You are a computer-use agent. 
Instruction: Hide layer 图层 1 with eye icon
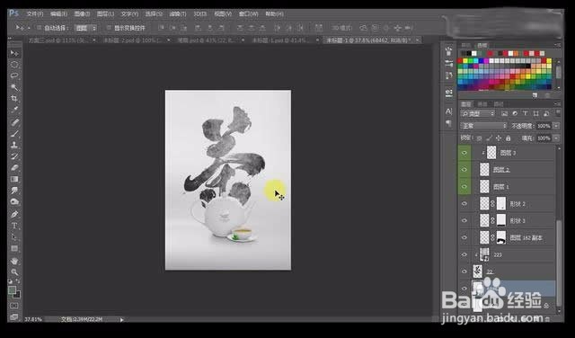click(x=464, y=187)
